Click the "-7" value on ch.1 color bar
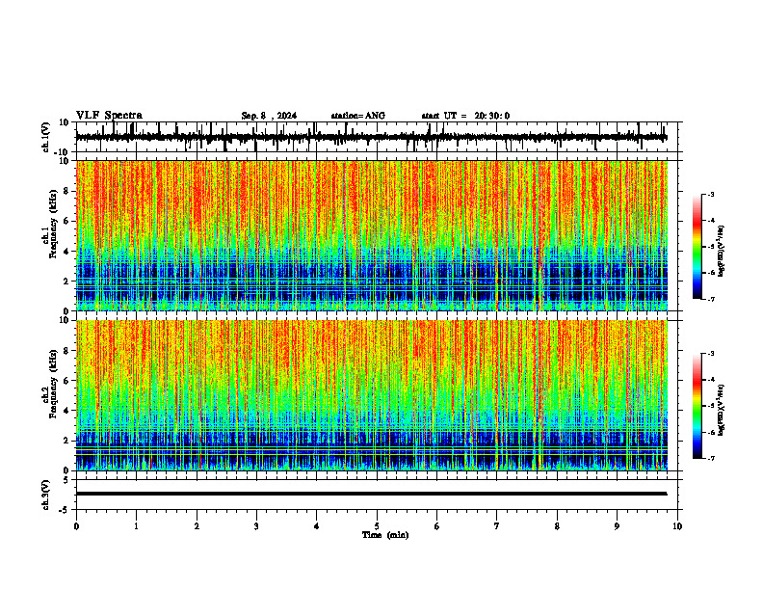Image resolution: width=763 pixels, height=590 pixels. click(711, 299)
